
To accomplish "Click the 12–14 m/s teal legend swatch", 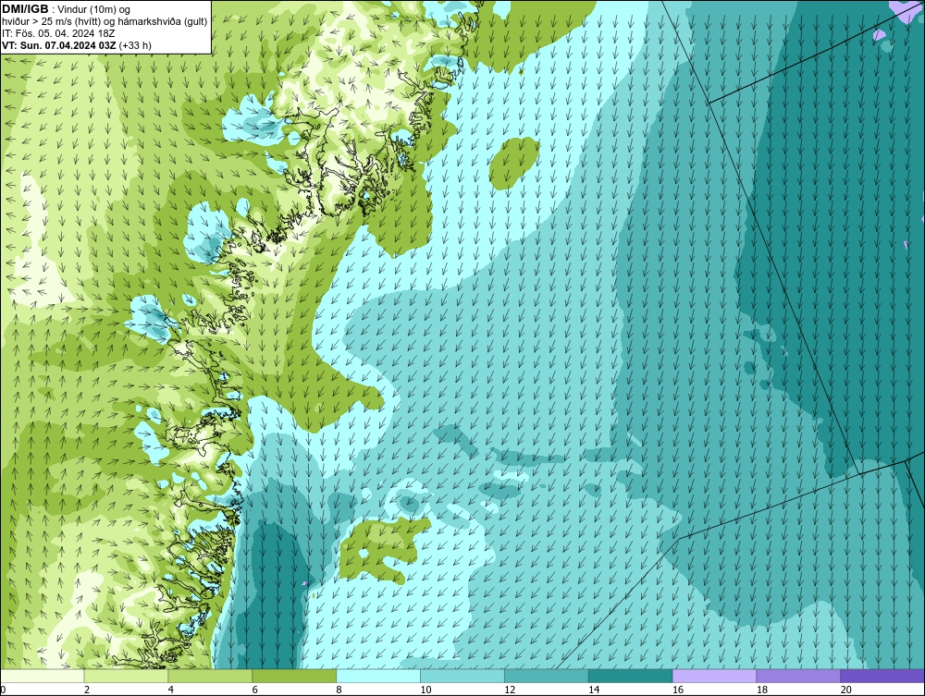I will pos(547,676).
